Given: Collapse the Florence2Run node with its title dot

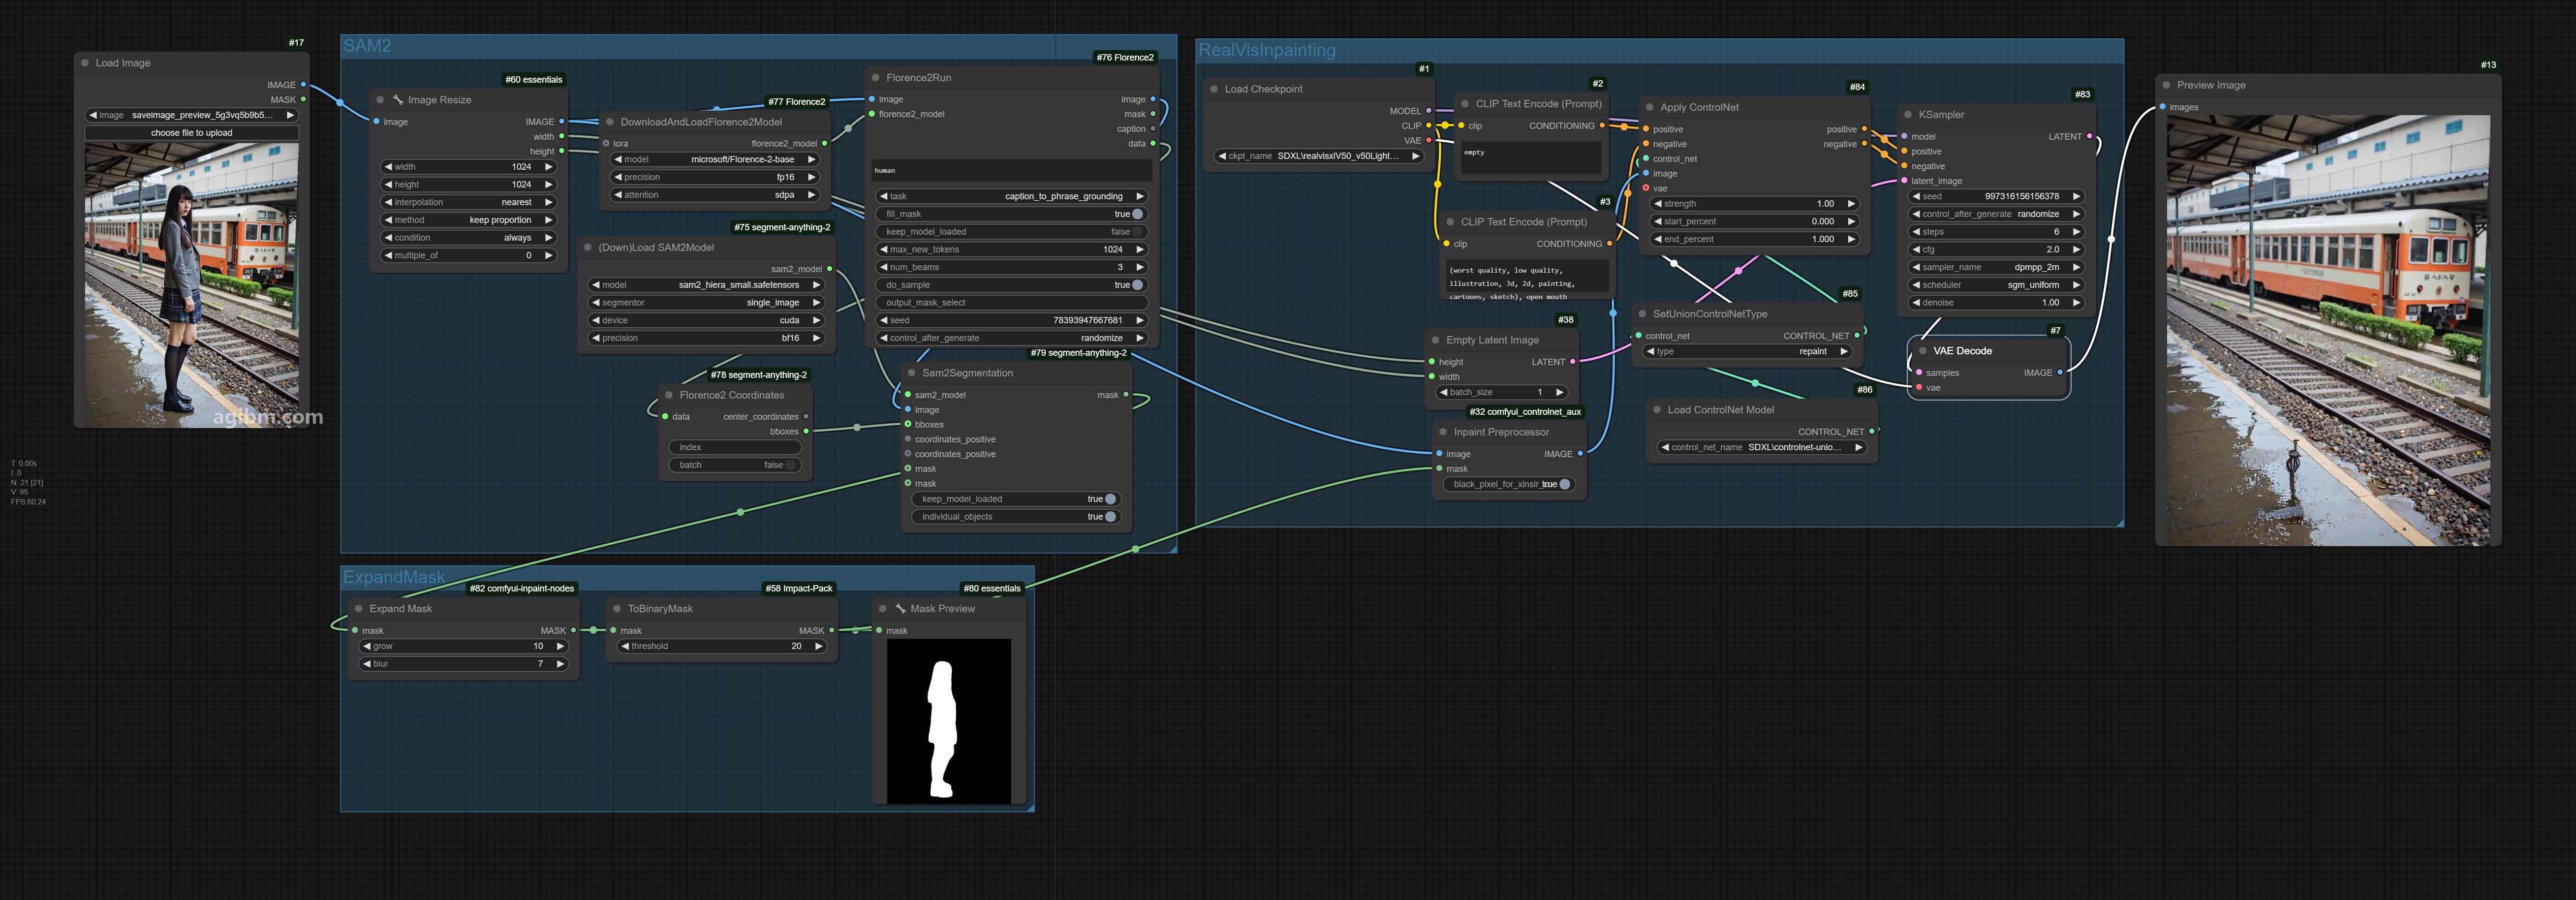Looking at the screenshot, I should [x=876, y=78].
